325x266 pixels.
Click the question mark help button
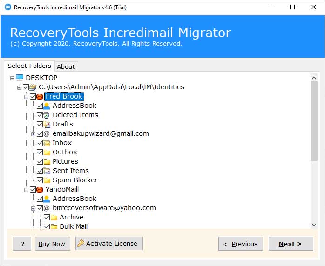[x=22, y=244]
